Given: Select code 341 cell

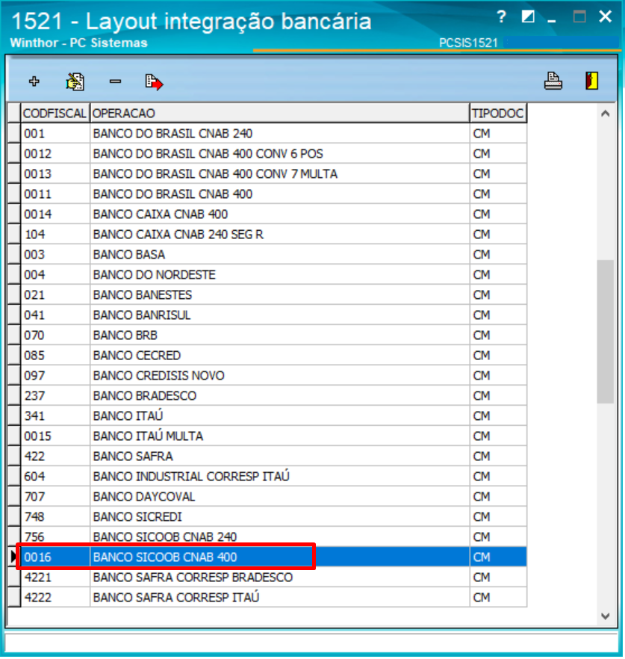Looking at the screenshot, I should 55,415.
